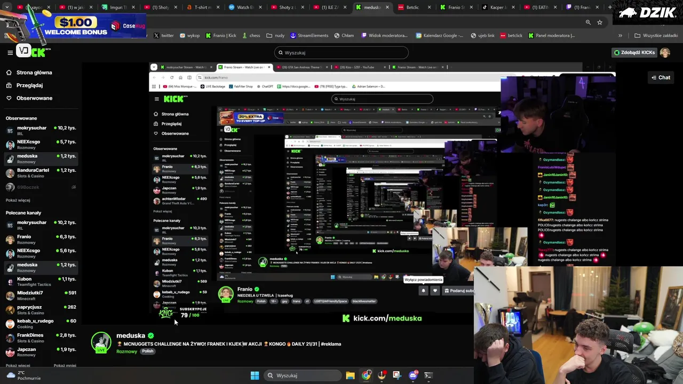The height and width of the screenshot is (384, 683).
Task: Open FrankDimes channel in the sidebar
Action: [41, 338]
